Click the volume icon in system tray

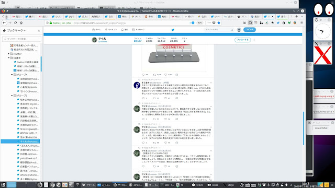[x=286, y=185]
